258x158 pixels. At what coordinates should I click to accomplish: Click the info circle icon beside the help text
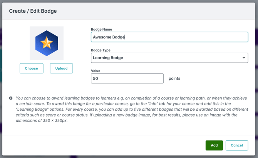11,98
